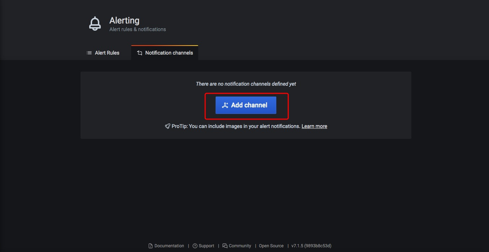Screen dimensions: 489x252
Task: Click the rocket icon beside ProTip
Action: 167,126
